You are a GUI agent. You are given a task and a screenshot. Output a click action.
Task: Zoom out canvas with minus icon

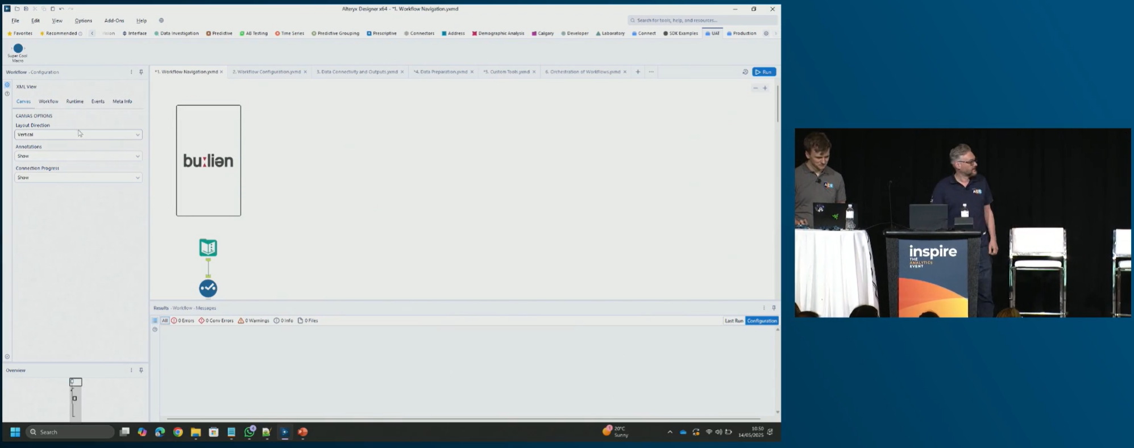coord(755,88)
